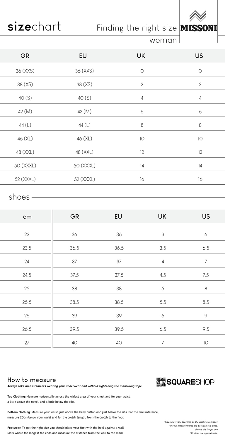Select shoe size EU 38.5
The image size is (225, 444).
[119, 302]
